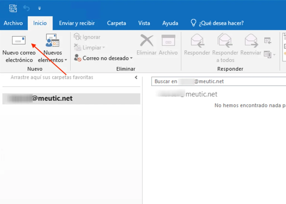286x204 pixels.
Task: Select the @meutic.net account in folder pane
Action: click(71, 99)
